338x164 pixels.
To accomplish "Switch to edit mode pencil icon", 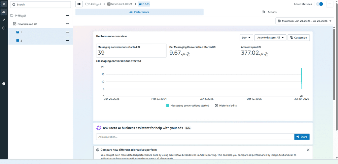I will click(4, 20).
